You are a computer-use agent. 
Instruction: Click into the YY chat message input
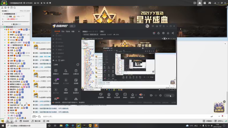coord(125,117)
